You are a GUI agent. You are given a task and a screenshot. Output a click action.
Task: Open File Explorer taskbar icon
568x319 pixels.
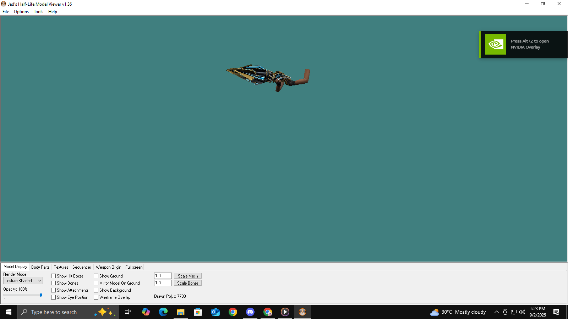(181, 312)
